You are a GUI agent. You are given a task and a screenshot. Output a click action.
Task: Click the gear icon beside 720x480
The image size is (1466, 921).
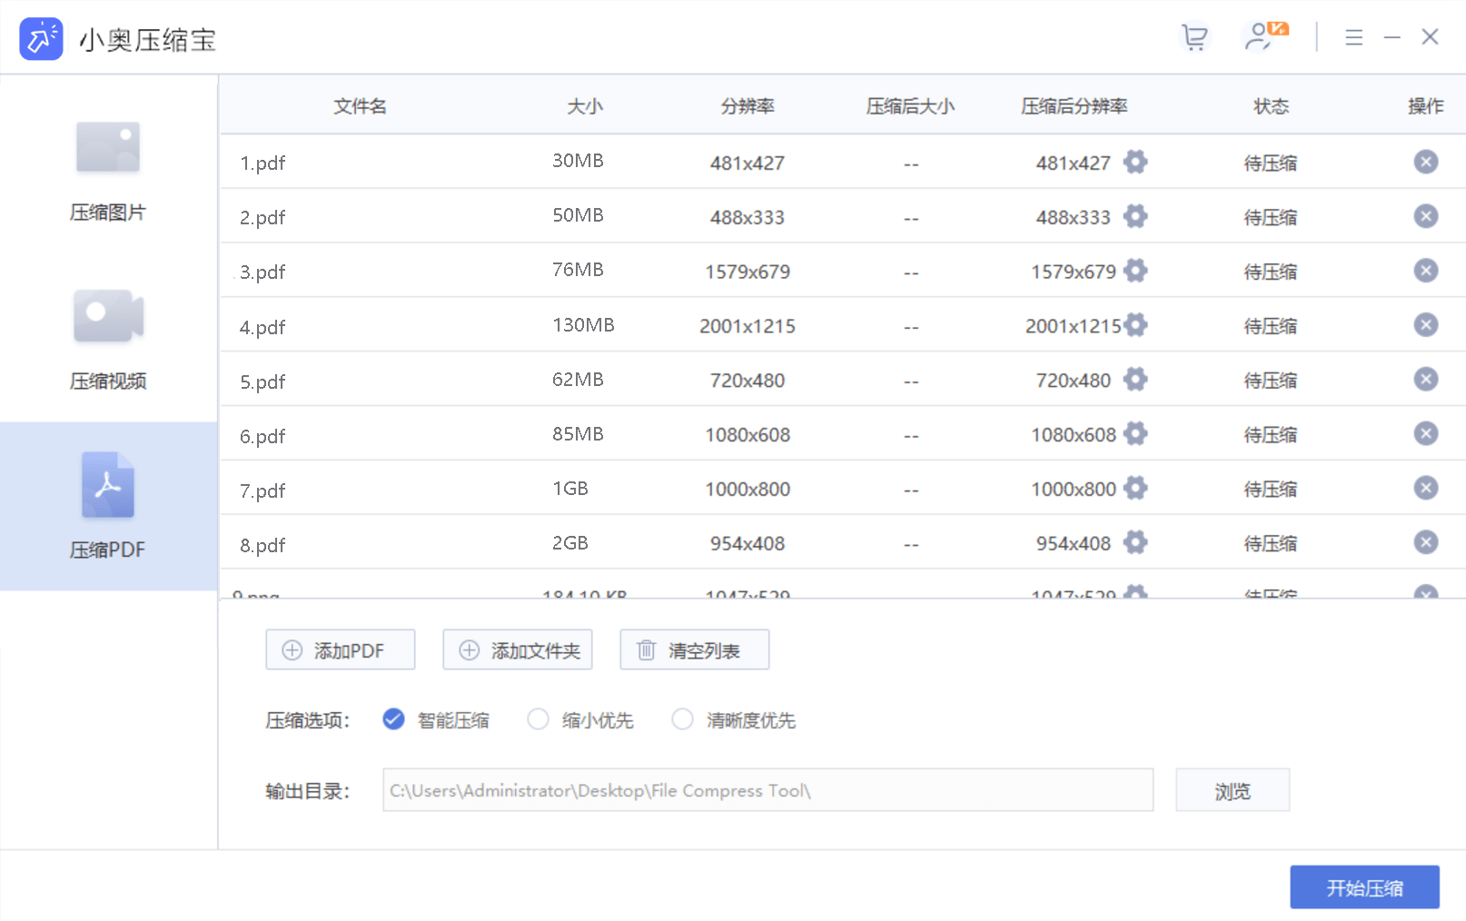click(x=1135, y=380)
